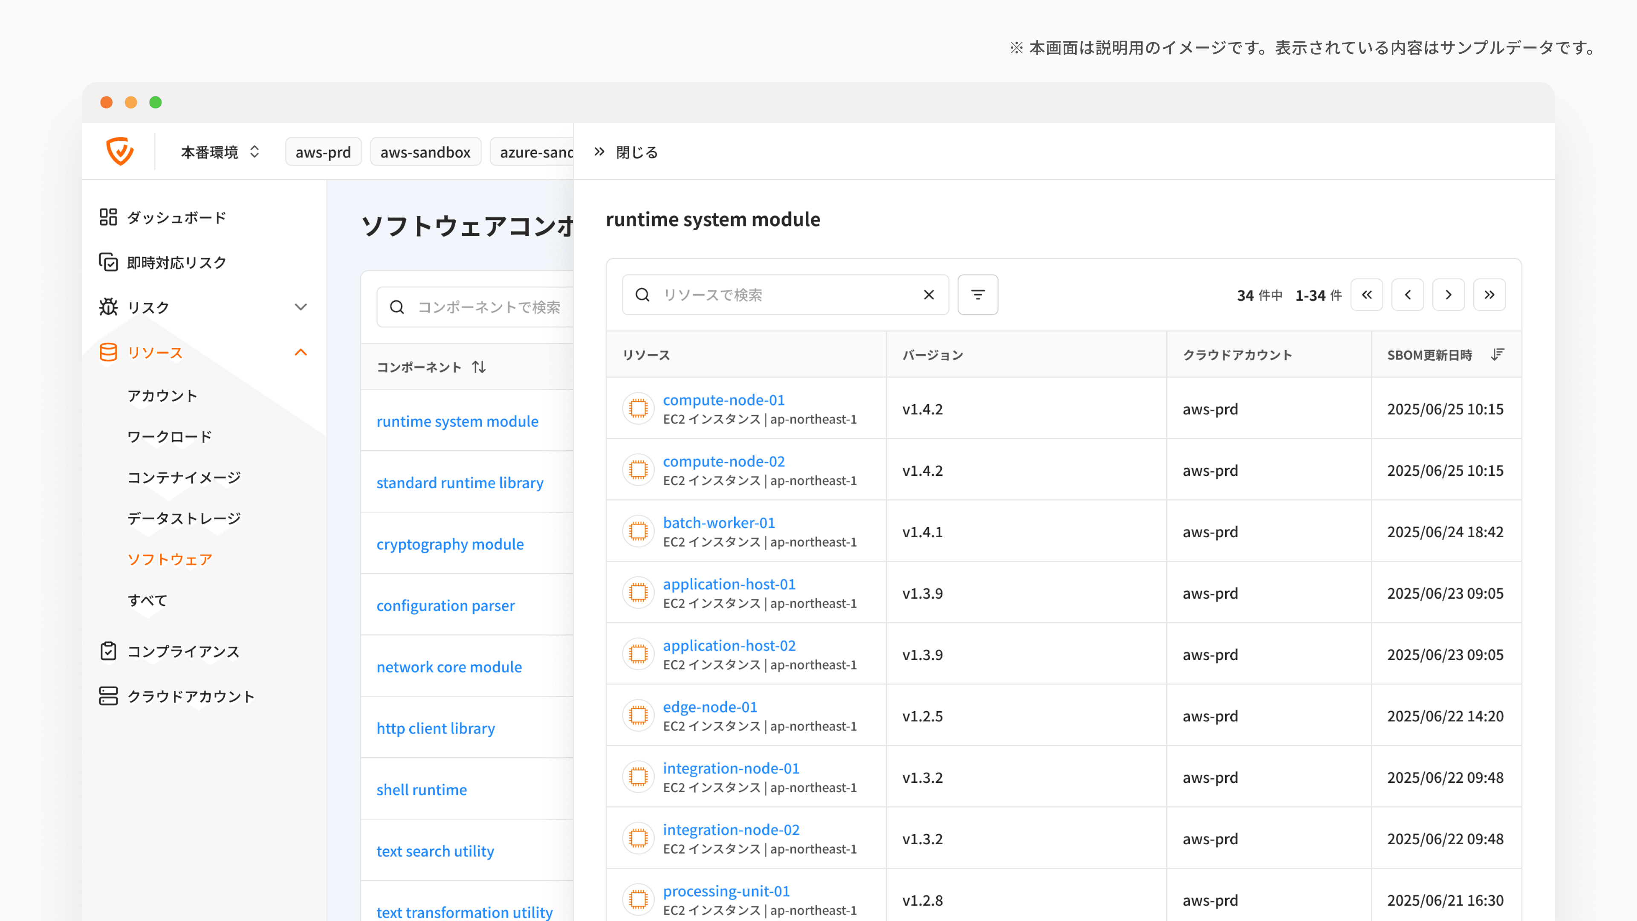Expand the リスク sidebar section

tap(301, 307)
